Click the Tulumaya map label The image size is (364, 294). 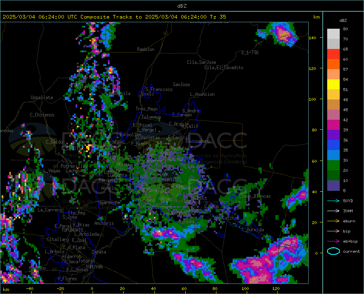point(151,117)
